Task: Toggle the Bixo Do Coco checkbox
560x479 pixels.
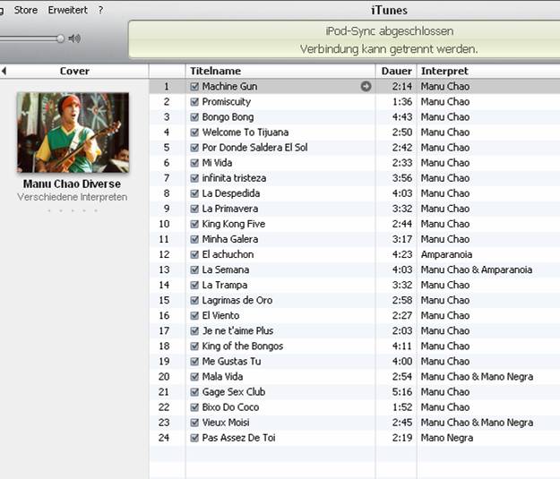Action: pyautogui.click(x=194, y=407)
